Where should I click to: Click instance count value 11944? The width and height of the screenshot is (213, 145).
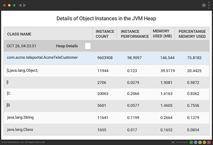tap(103, 71)
